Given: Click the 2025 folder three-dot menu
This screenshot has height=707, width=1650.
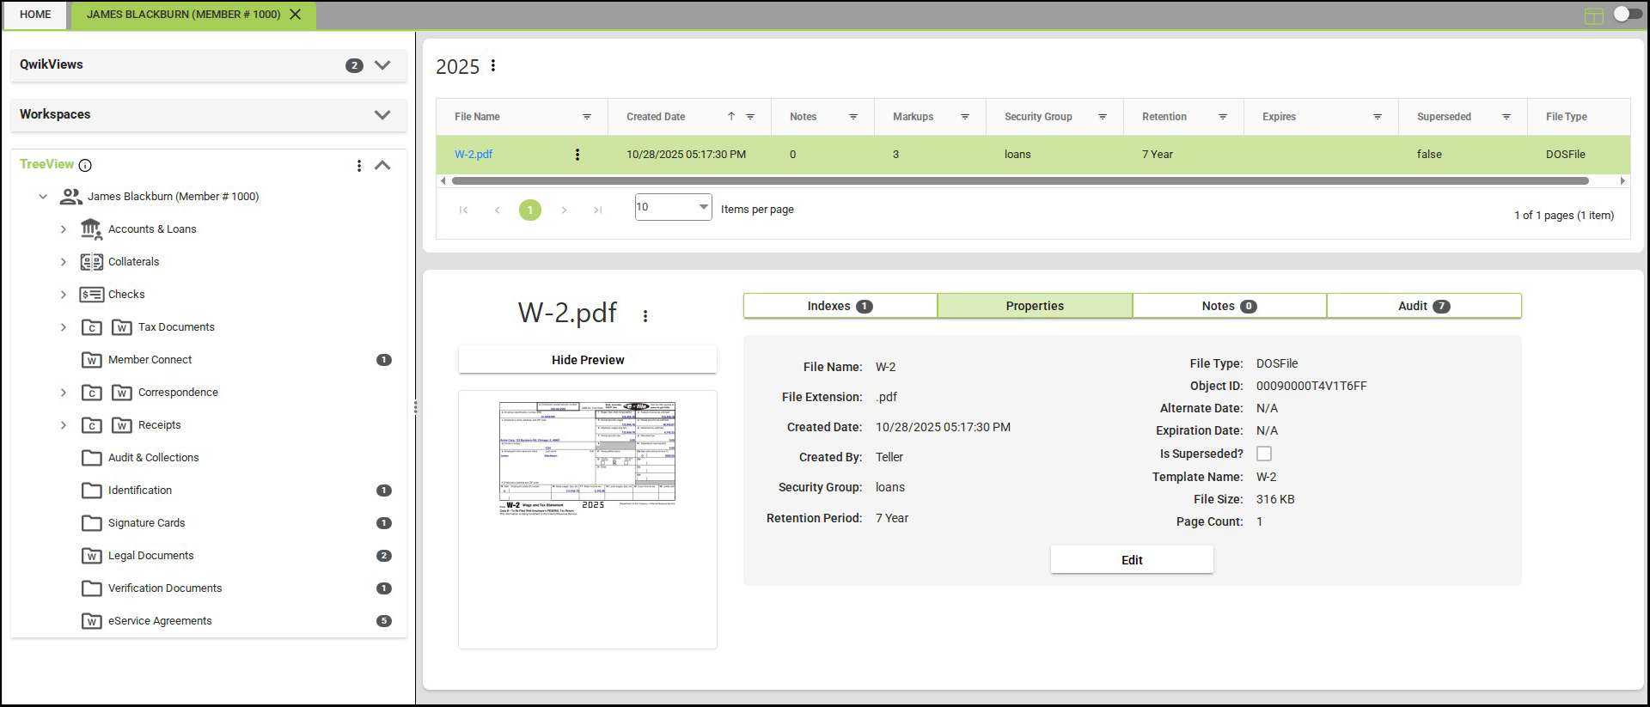Looking at the screenshot, I should (493, 66).
